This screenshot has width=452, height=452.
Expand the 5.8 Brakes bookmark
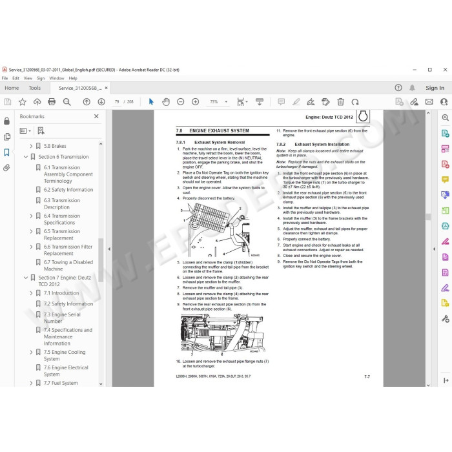pos(31,146)
